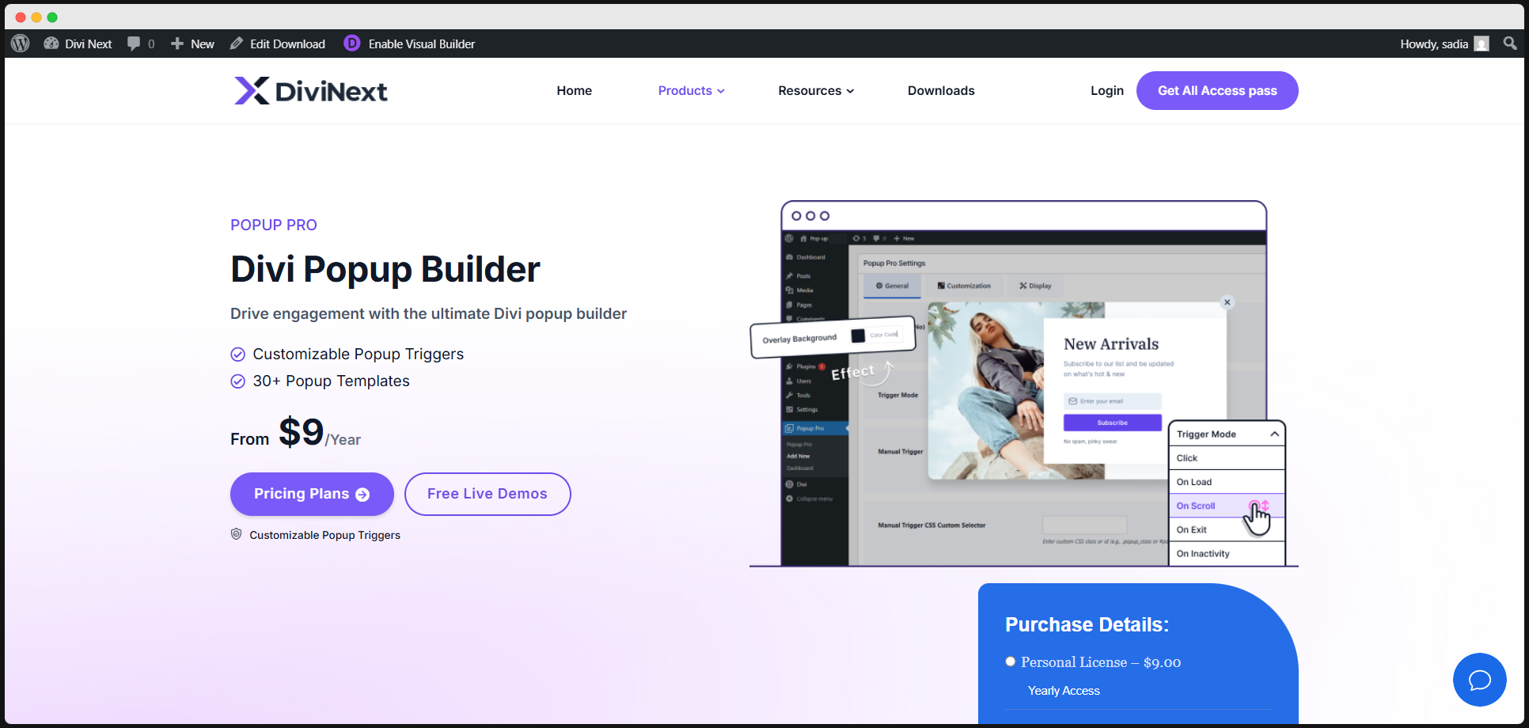Add a New item from admin bar
This screenshot has height=728, width=1529.
coord(192,44)
